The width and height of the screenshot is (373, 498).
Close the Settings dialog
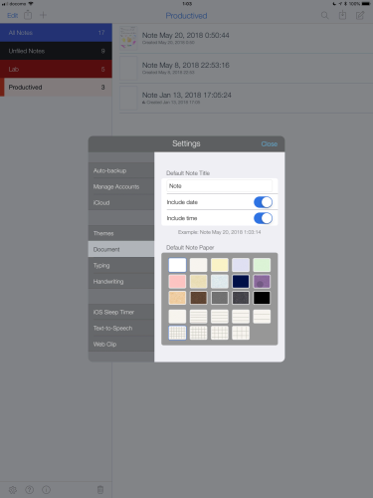270,144
